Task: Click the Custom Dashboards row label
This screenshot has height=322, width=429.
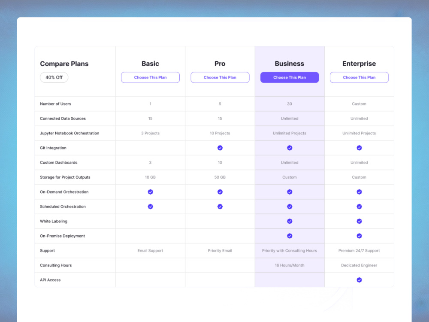Action: 58,163
